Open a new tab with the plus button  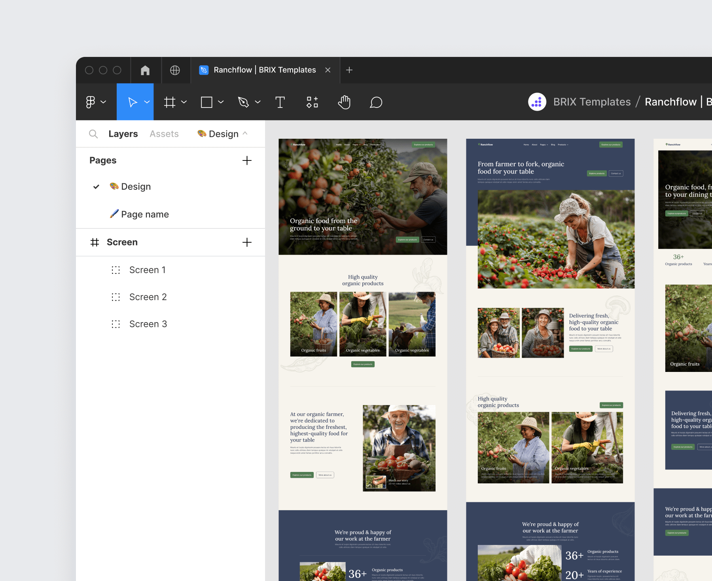349,70
